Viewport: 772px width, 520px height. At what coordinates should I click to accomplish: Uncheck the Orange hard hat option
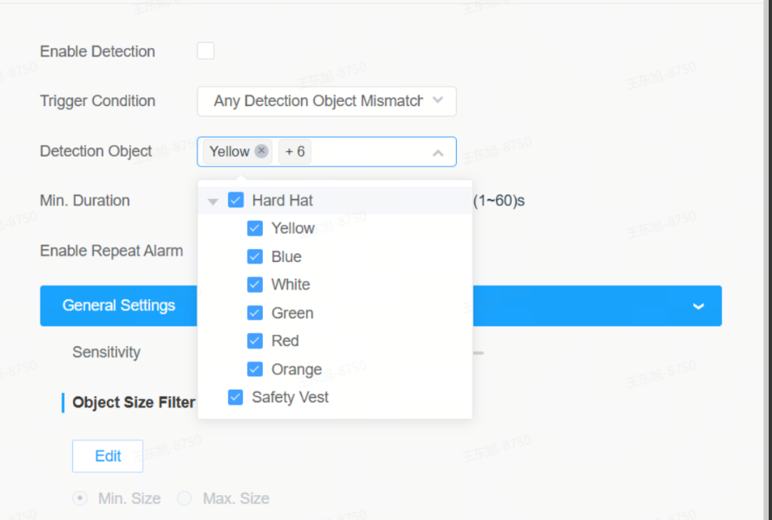click(x=255, y=369)
